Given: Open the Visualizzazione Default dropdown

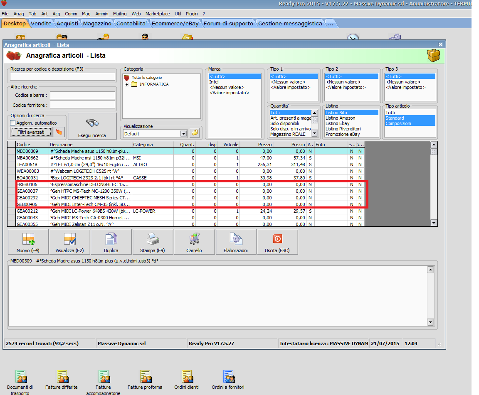Looking at the screenshot, I should [x=183, y=134].
